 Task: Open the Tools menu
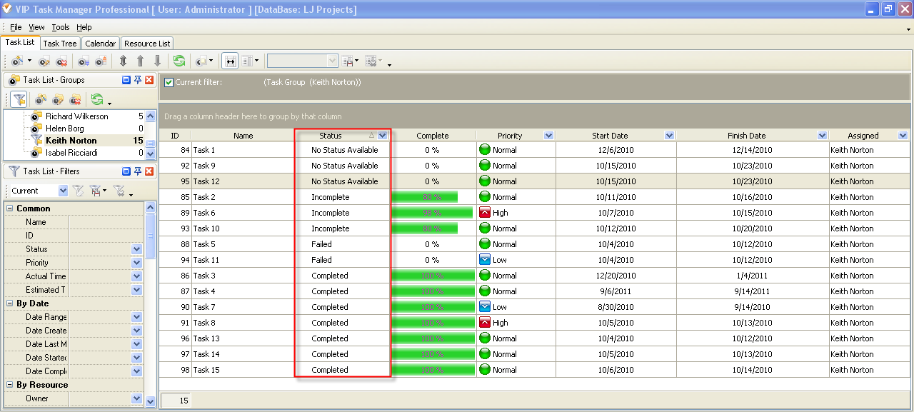(61, 27)
